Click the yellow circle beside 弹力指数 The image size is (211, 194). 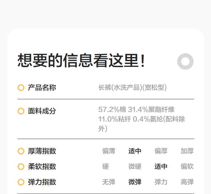[x=21, y=182]
